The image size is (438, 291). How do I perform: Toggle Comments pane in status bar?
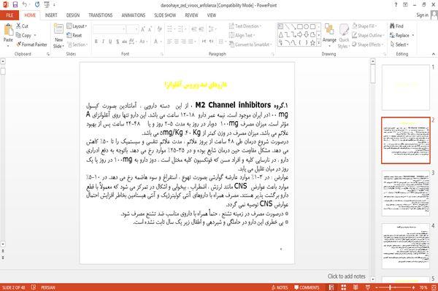point(307,287)
